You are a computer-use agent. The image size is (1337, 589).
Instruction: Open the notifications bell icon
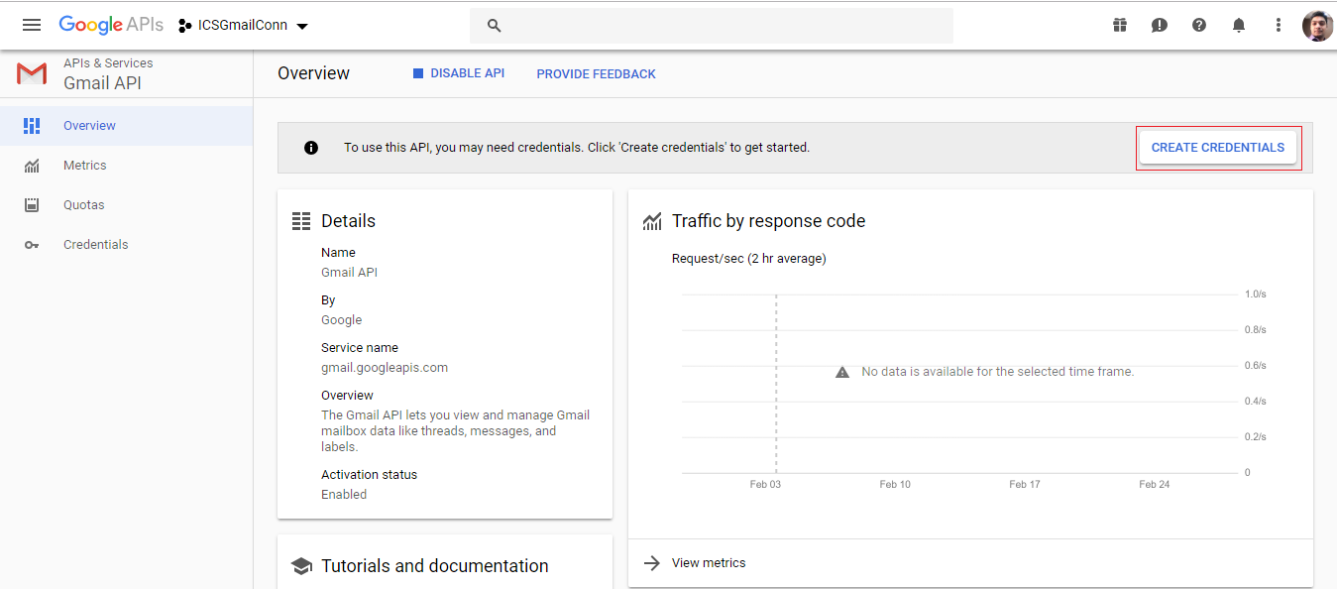pos(1239,25)
